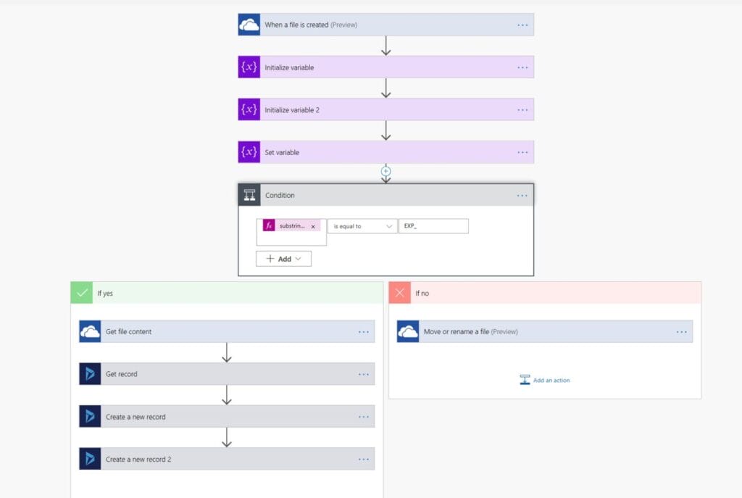The width and height of the screenshot is (742, 498).
Task: Click the OneDrive icon on Move or rename
Action: [408, 331]
